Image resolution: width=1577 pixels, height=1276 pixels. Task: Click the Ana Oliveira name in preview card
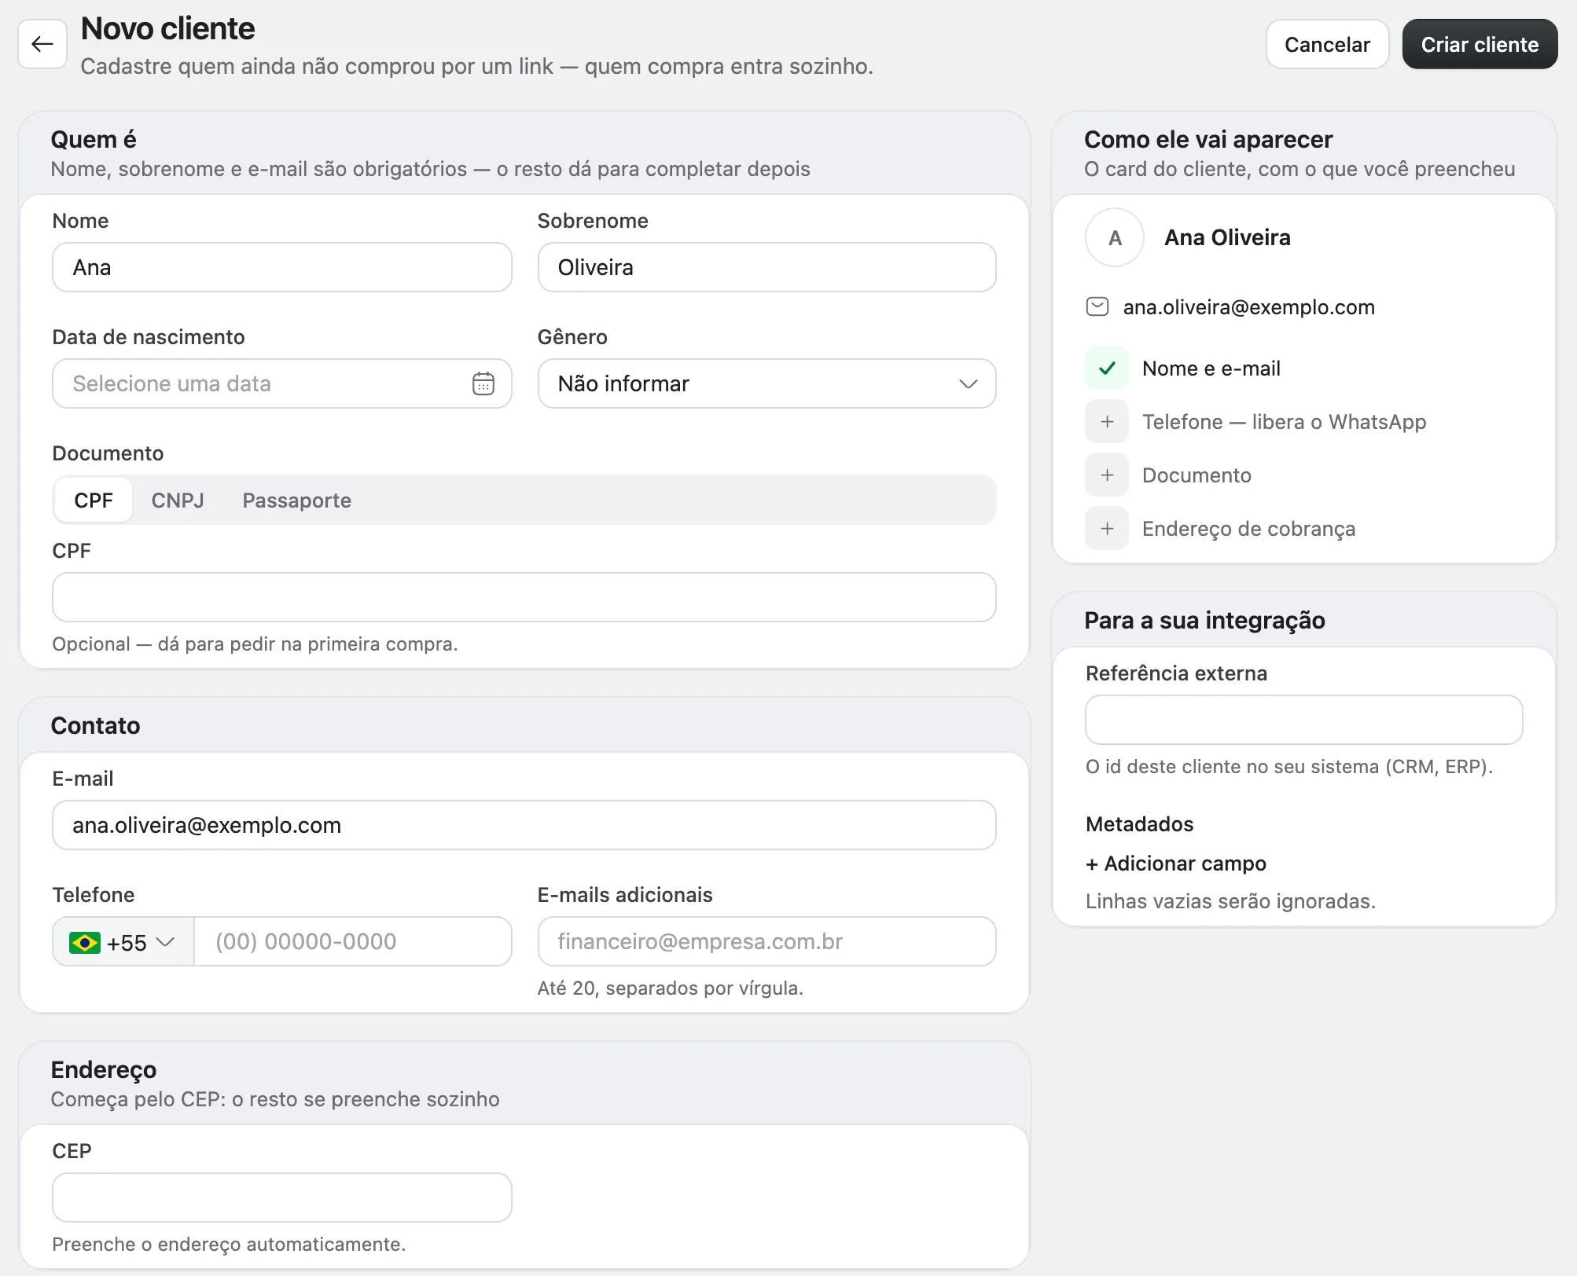(1227, 237)
